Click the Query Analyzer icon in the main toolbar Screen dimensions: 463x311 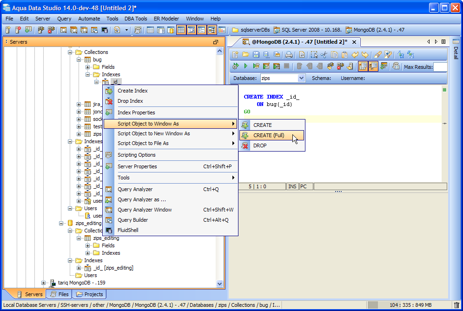63,30
